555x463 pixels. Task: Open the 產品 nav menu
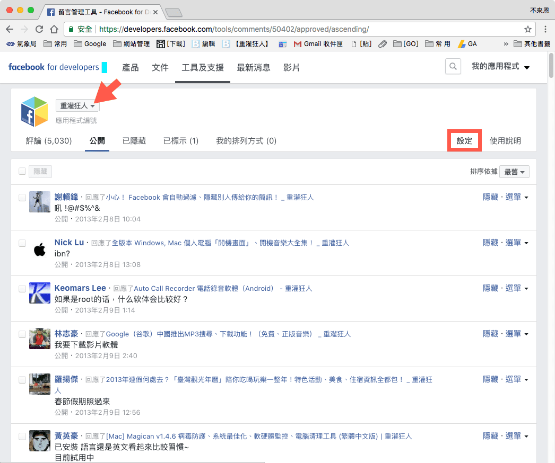(130, 67)
